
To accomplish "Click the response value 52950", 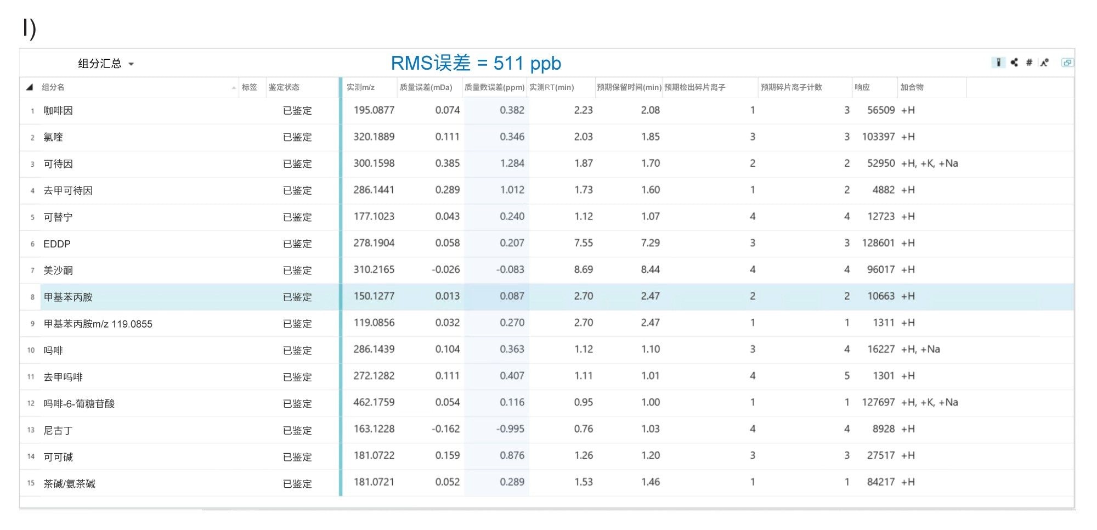I will coord(881,163).
